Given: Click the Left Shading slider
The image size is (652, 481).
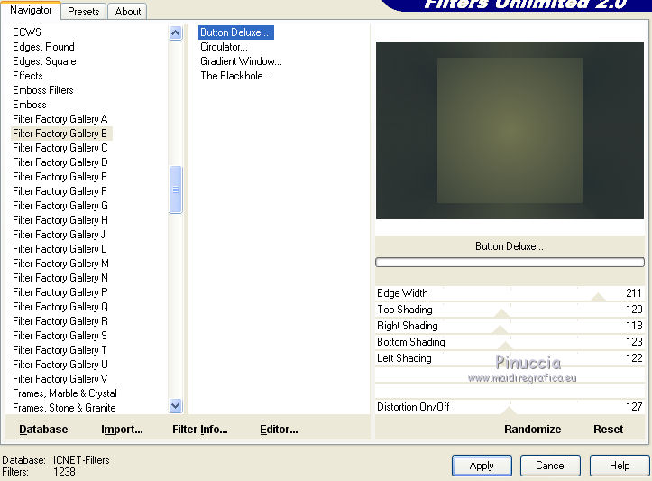Looking at the screenshot, I should [510, 358].
